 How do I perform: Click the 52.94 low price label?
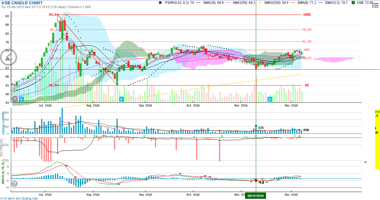coord(54,85)
